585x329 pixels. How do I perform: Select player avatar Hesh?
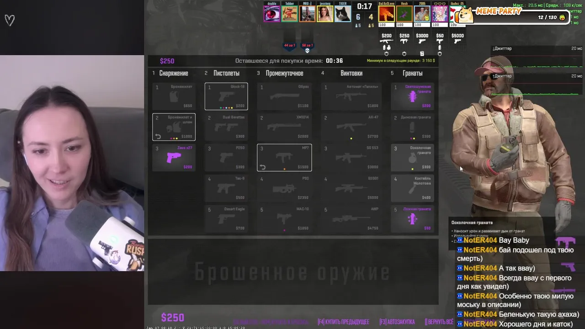coord(404,14)
